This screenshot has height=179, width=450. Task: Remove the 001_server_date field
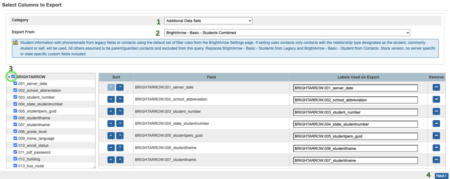click(436, 87)
